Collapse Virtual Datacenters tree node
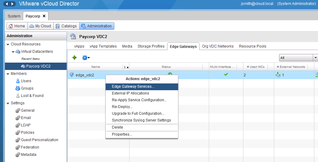Viewport: 318px width, 162px height. click(x=13, y=52)
